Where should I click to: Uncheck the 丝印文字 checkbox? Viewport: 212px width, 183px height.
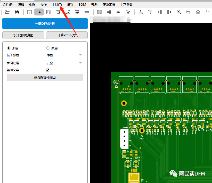(48, 70)
